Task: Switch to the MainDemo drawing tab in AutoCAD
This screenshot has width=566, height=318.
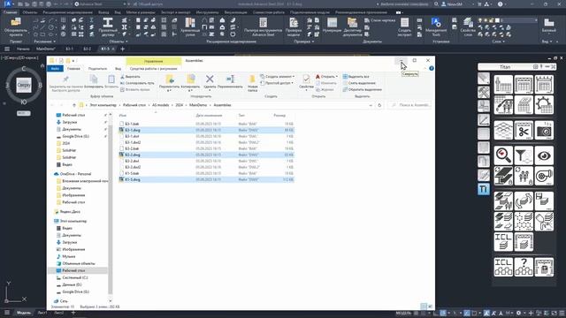Action: (x=46, y=49)
